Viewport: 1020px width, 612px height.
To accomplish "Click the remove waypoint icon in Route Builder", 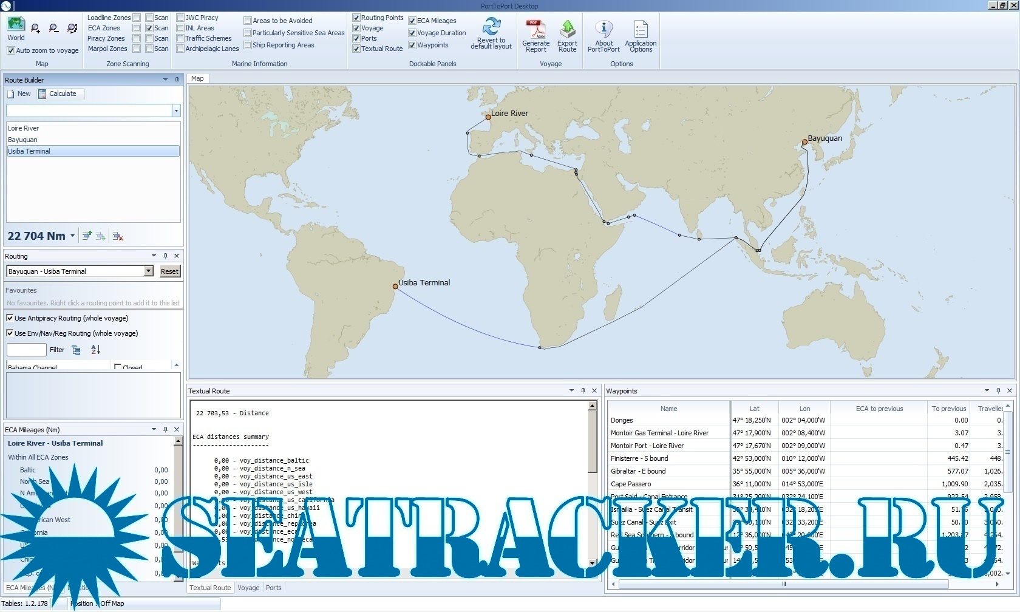I will pyautogui.click(x=117, y=236).
